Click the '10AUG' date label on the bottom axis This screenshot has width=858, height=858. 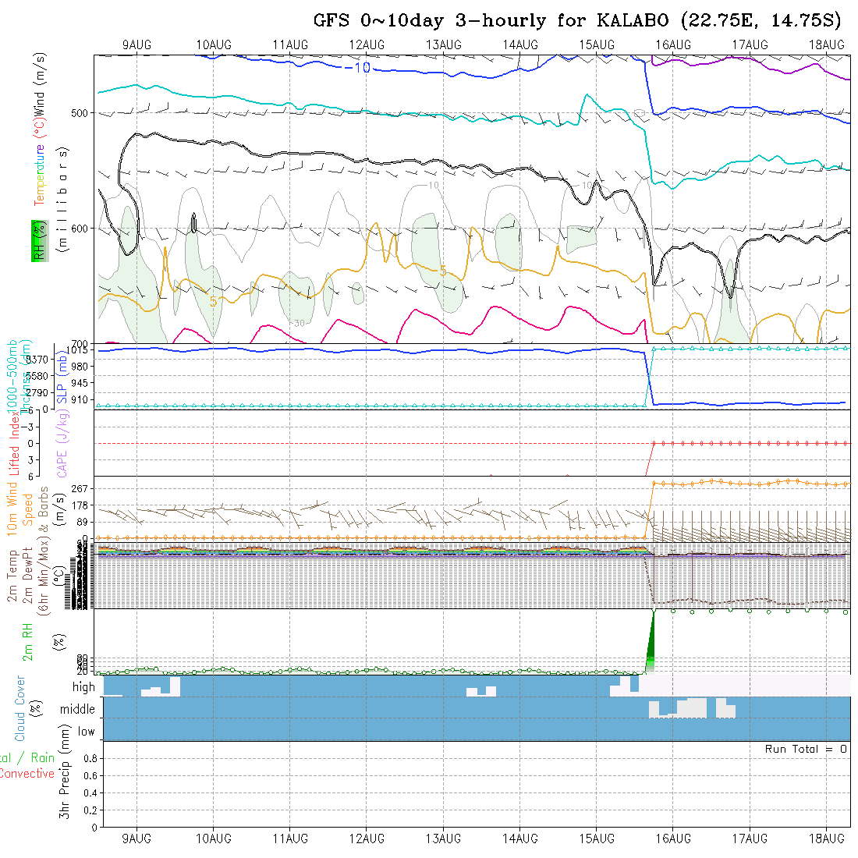[x=214, y=838]
